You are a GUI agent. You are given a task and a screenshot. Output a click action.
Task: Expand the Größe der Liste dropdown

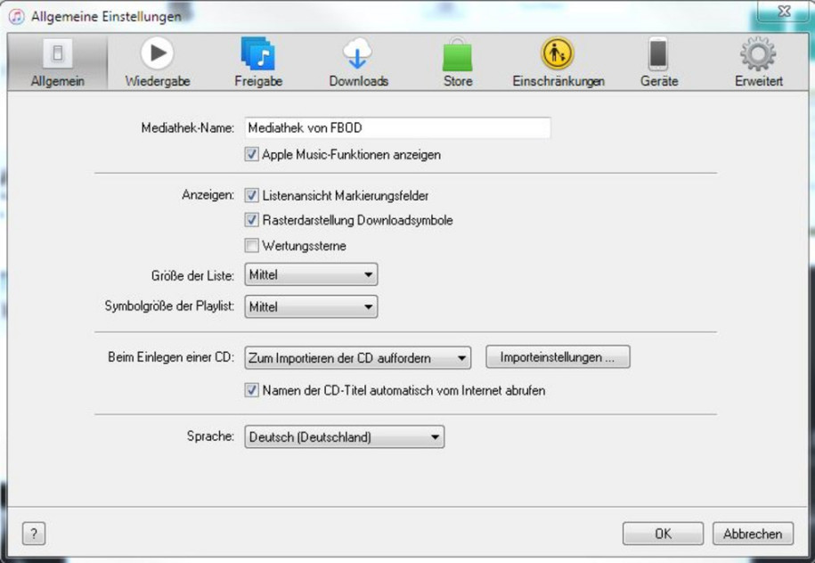coord(311,274)
